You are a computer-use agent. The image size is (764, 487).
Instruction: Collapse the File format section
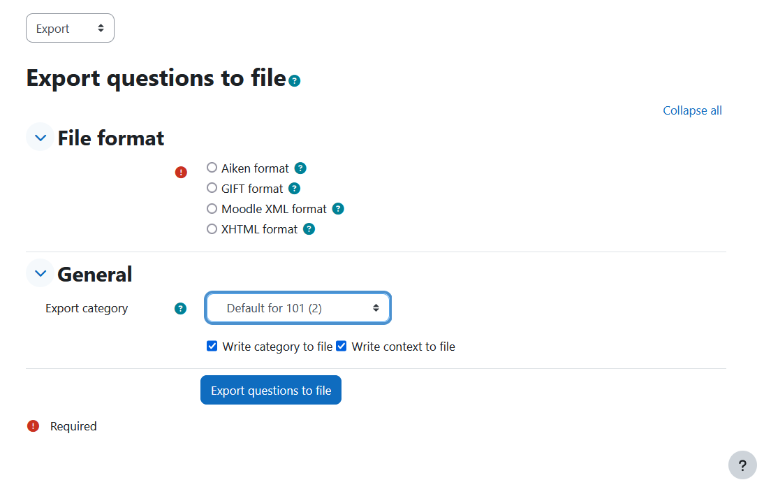(41, 138)
